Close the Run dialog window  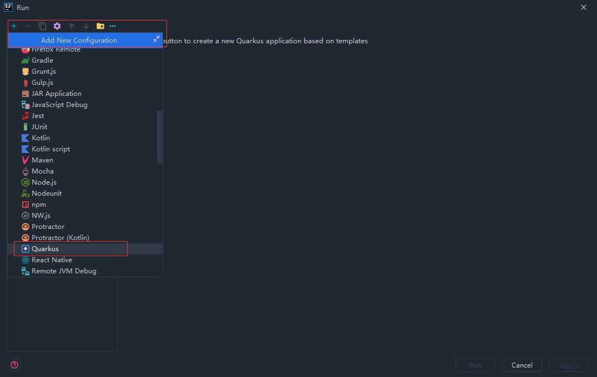pos(583,7)
